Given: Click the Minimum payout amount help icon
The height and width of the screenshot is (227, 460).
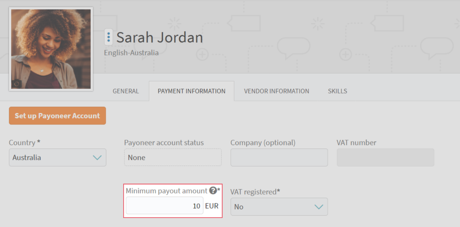Looking at the screenshot, I should pos(213,191).
